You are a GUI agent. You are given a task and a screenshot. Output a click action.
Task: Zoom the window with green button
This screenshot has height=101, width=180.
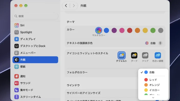coord(26,6)
